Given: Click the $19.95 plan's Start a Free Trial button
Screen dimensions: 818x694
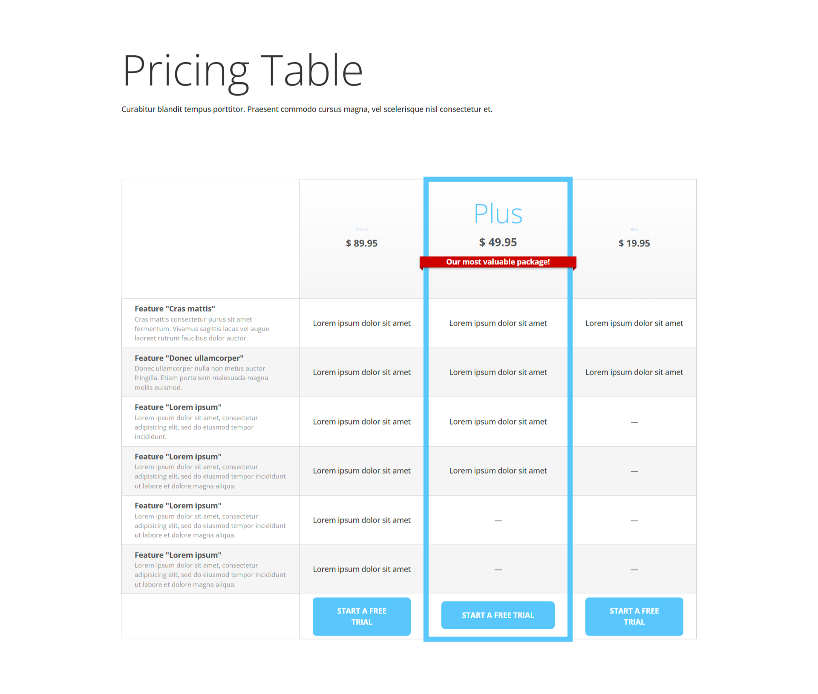Looking at the screenshot, I should coord(634,616).
